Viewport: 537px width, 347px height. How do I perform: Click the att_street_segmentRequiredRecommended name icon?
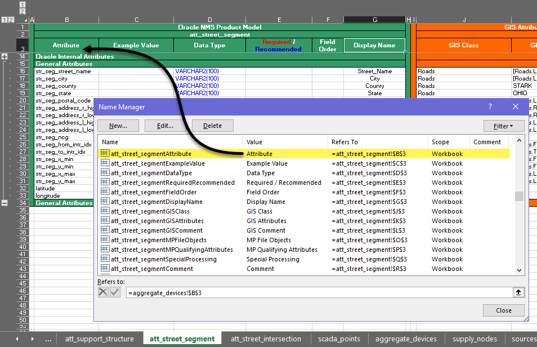tap(105, 182)
